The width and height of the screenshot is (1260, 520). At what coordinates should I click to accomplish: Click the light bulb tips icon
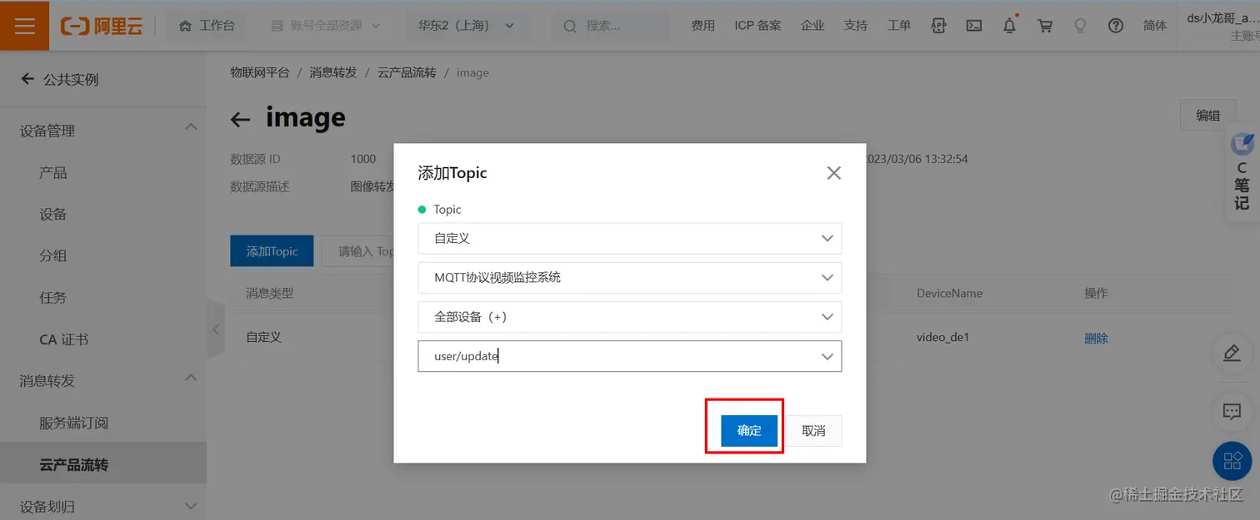pos(1080,26)
